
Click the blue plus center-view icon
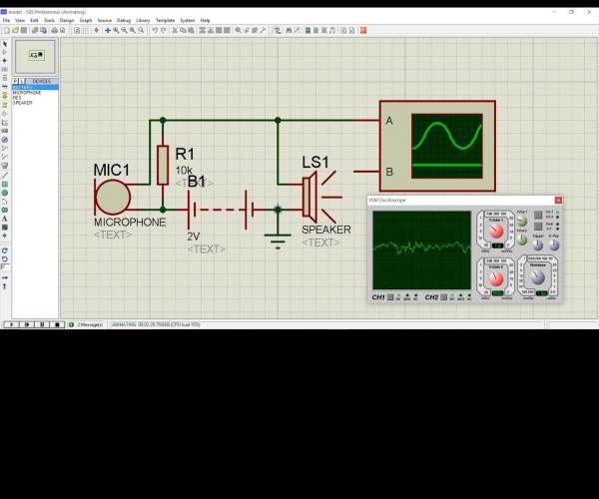pyautogui.click(x=108, y=30)
